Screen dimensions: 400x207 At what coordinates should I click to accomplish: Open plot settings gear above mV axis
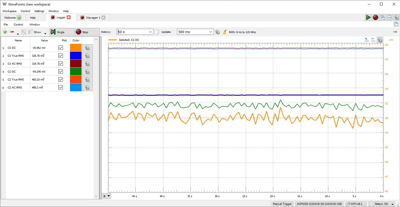pyautogui.click(x=380, y=40)
